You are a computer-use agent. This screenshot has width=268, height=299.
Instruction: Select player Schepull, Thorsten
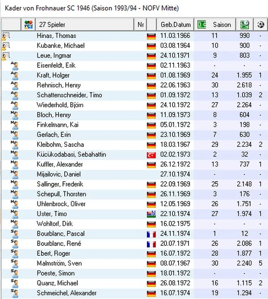(62, 194)
